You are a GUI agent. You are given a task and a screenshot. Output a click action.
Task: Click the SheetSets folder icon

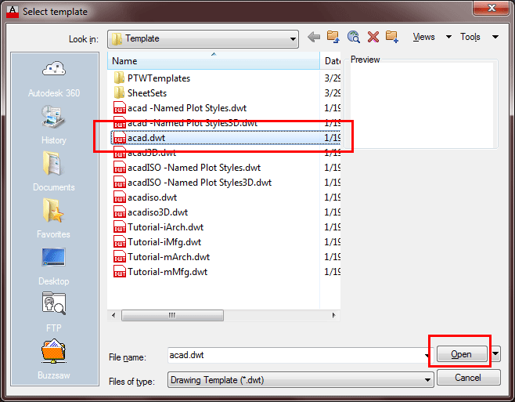coord(119,92)
